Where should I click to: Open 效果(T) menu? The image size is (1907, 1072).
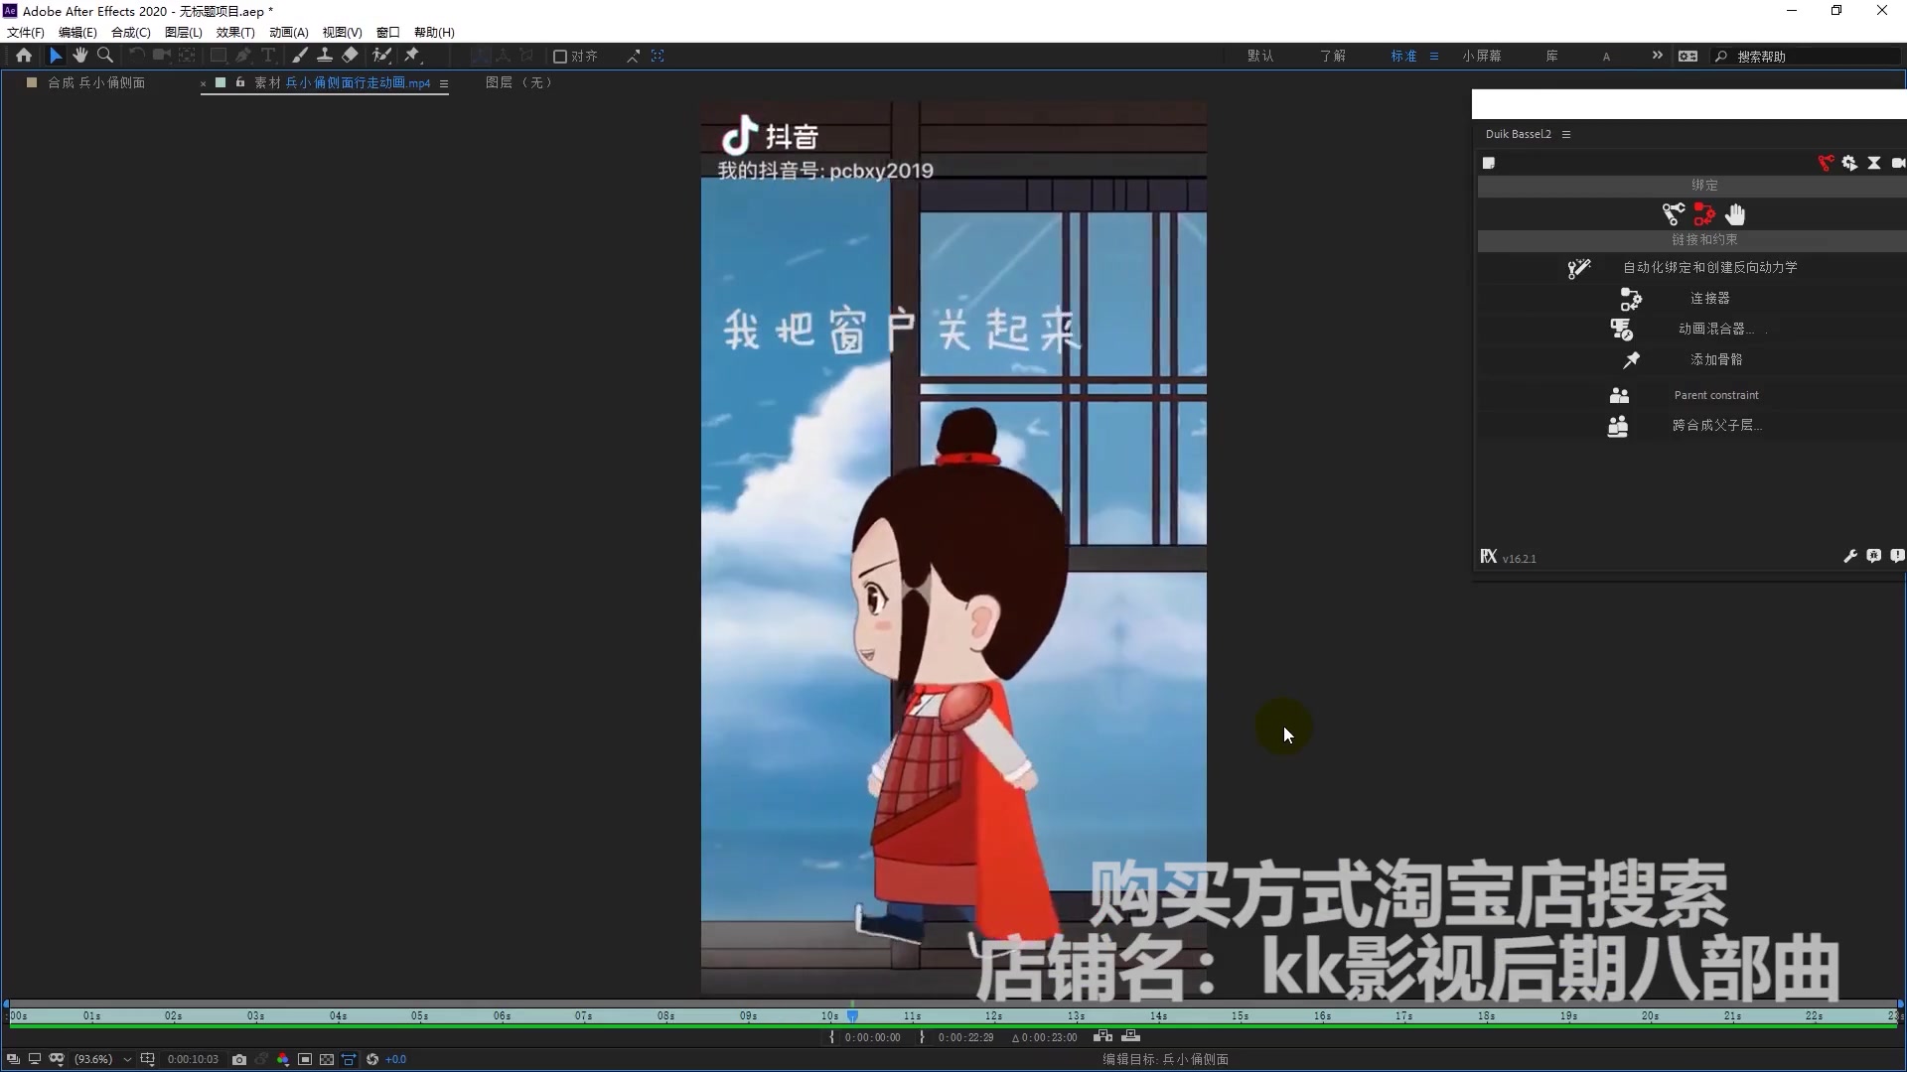point(235,32)
